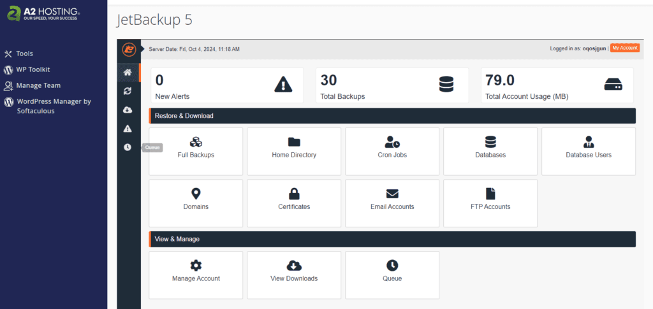The width and height of the screenshot is (653, 309).
Task: Click the Queue tooltip label
Action: point(152,147)
